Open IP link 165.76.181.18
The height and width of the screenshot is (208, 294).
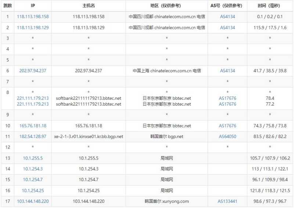pos(33,126)
